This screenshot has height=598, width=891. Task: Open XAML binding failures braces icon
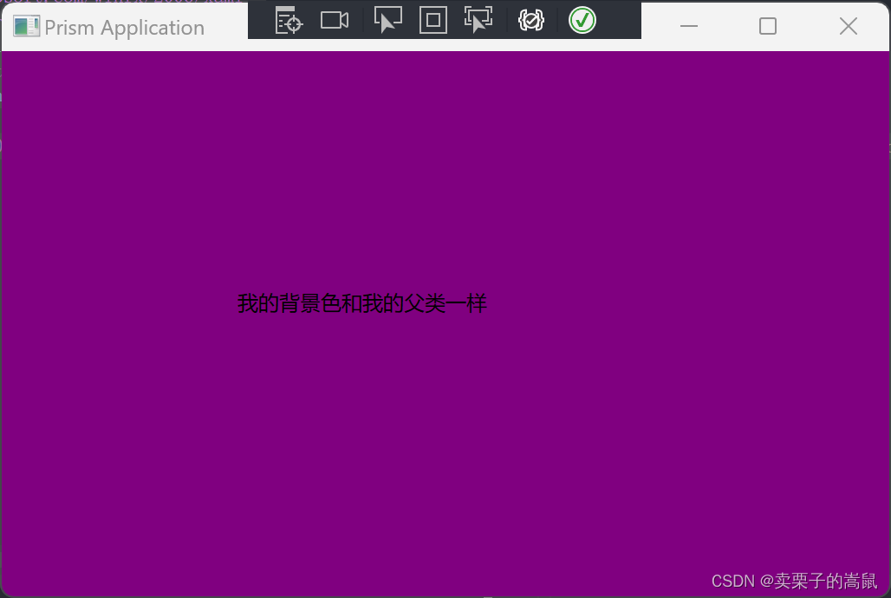531,21
